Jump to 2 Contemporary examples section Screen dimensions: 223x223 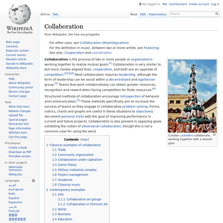(65, 190)
